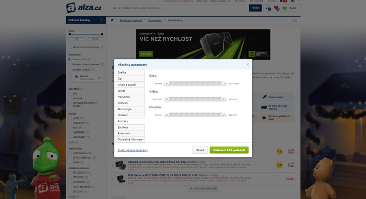The width and height of the screenshot is (366, 199).
Task: Click the help icon beside Jen akční a výhodné ceny
Action: tap(101, 47)
